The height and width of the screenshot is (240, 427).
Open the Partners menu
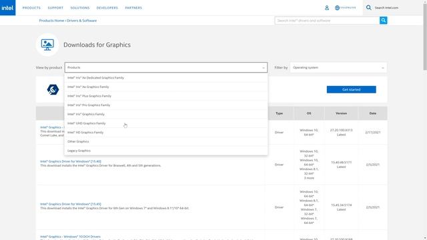click(133, 7)
